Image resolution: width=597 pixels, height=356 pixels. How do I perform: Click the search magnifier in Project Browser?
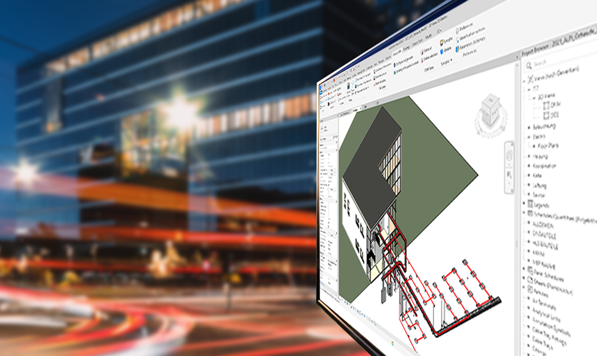coord(528,66)
